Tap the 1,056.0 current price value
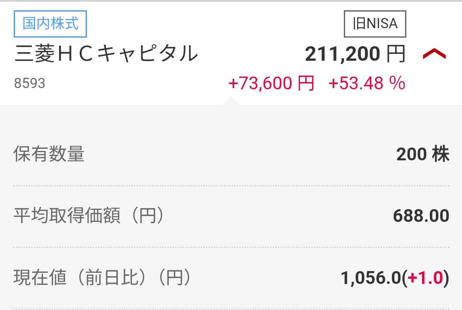 [371, 278]
